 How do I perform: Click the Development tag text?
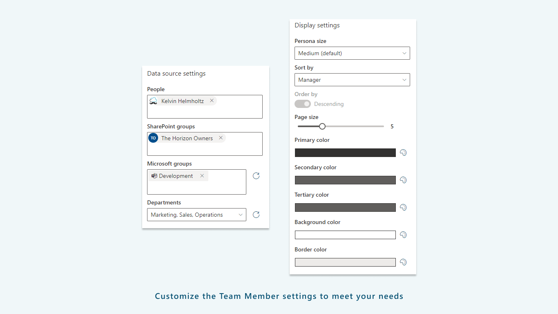tap(176, 176)
